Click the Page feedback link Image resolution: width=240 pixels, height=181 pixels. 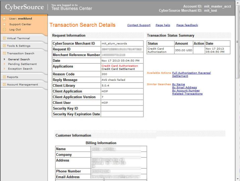(187, 25)
